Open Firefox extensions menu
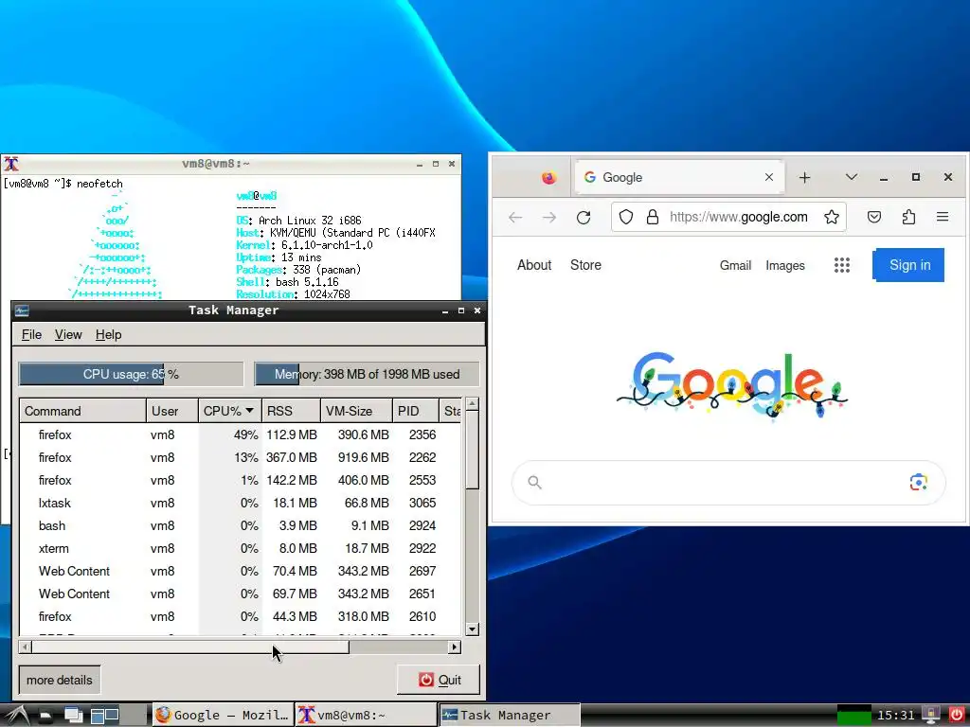This screenshot has width=970, height=727. pyautogui.click(x=908, y=217)
